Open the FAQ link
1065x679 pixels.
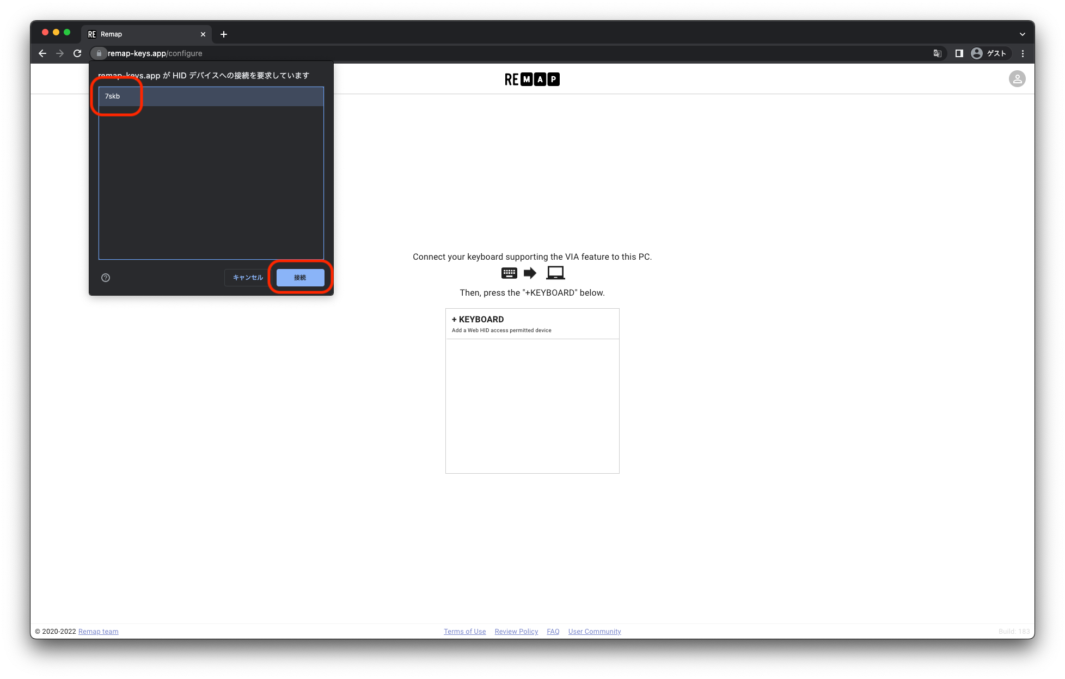coord(553,632)
